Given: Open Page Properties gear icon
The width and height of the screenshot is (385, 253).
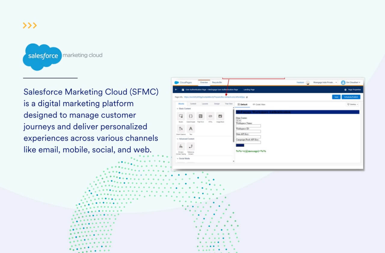Looking at the screenshot, I should coord(345,90).
